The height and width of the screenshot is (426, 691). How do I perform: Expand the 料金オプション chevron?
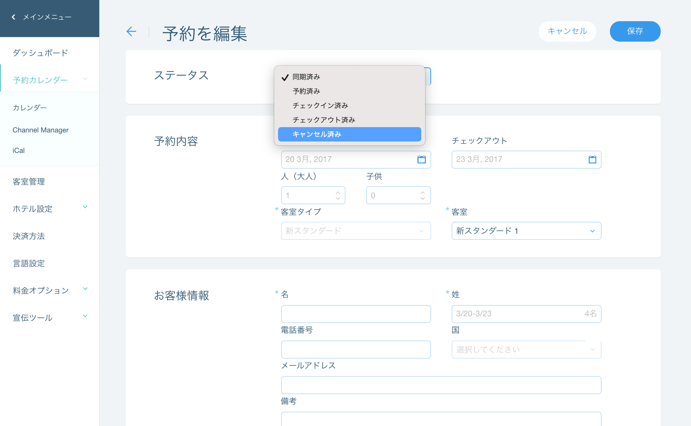click(85, 289)
